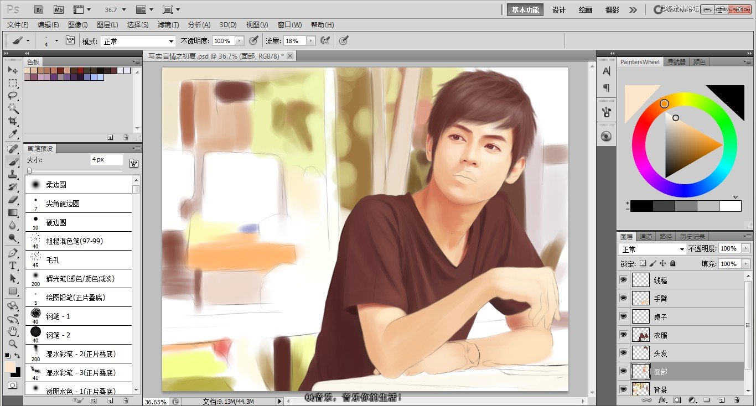Switch to the 设计 workspace
The image size is (756, 406).
pos(559,10)
